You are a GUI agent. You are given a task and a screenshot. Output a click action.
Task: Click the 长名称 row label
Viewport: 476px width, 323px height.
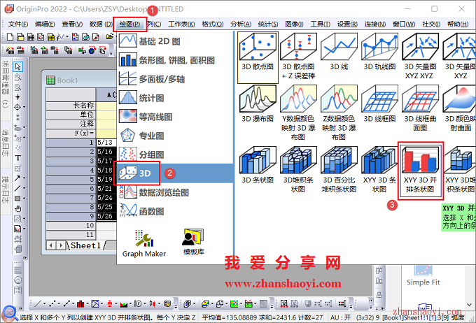tap(71, 106)
